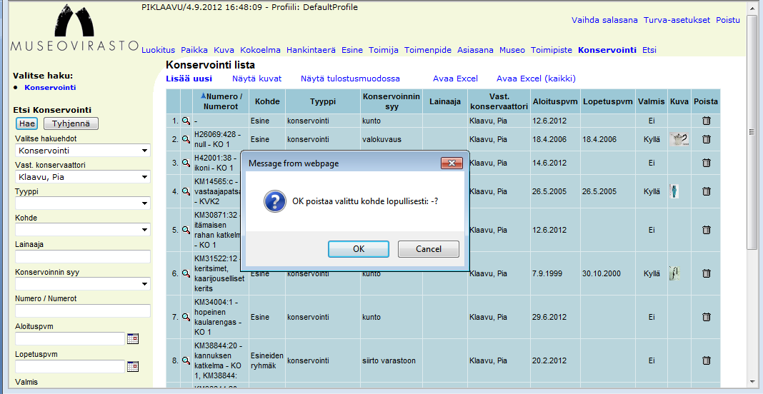Open magnifier icon for KM38844:20 row
Viewport: 763px width, 394px height.
(x=186, y=360)
